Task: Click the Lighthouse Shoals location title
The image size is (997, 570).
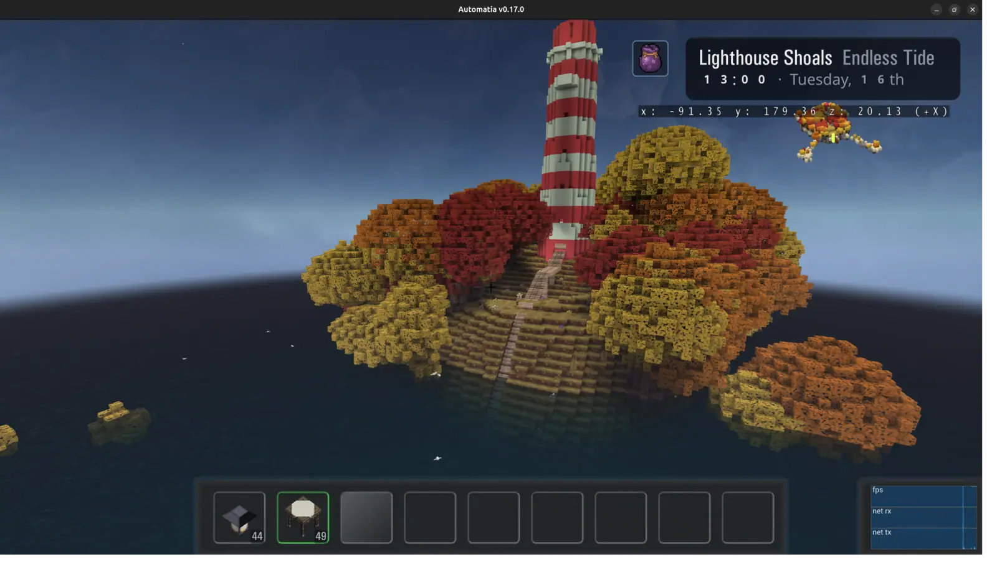Action: [765, 58]
